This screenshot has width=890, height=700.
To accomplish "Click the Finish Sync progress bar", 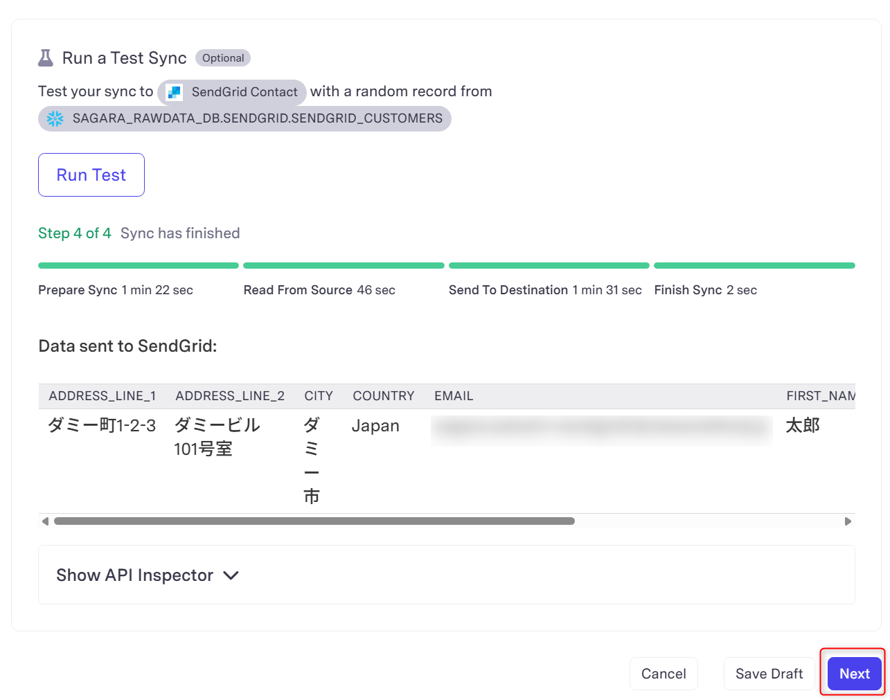I will point(754,265).
